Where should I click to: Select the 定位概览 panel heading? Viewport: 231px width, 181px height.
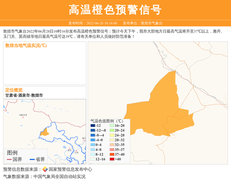pyautogui.click(x=14, y=90)
